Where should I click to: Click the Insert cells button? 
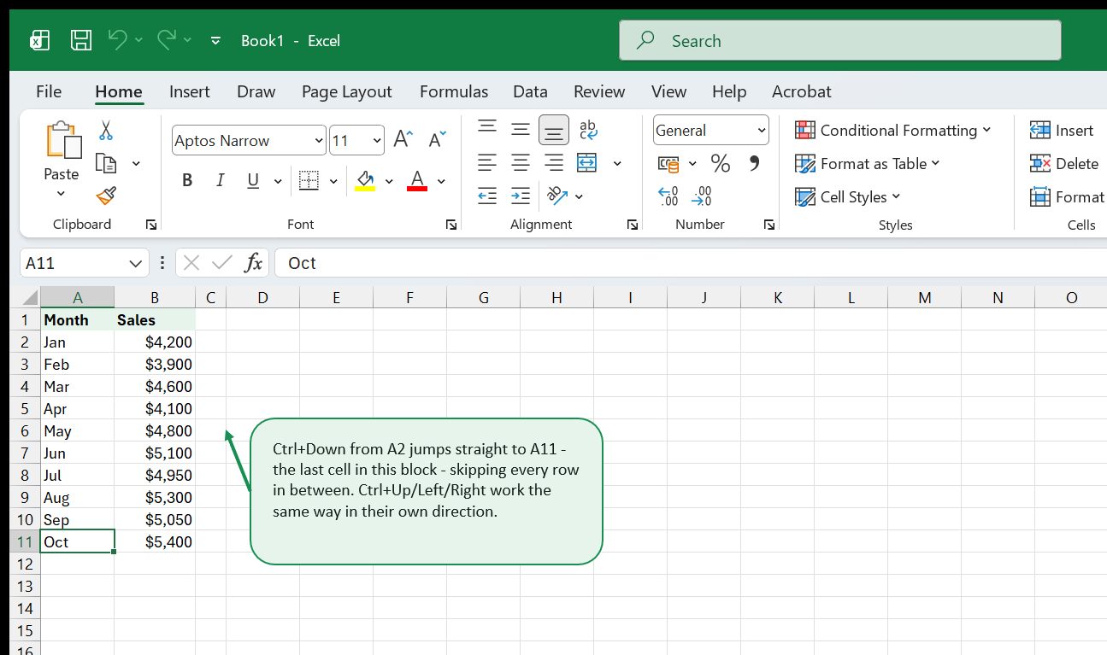coord(1063,130)
